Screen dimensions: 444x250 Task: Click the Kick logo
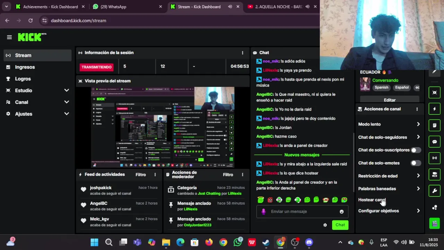pos(32,37)
